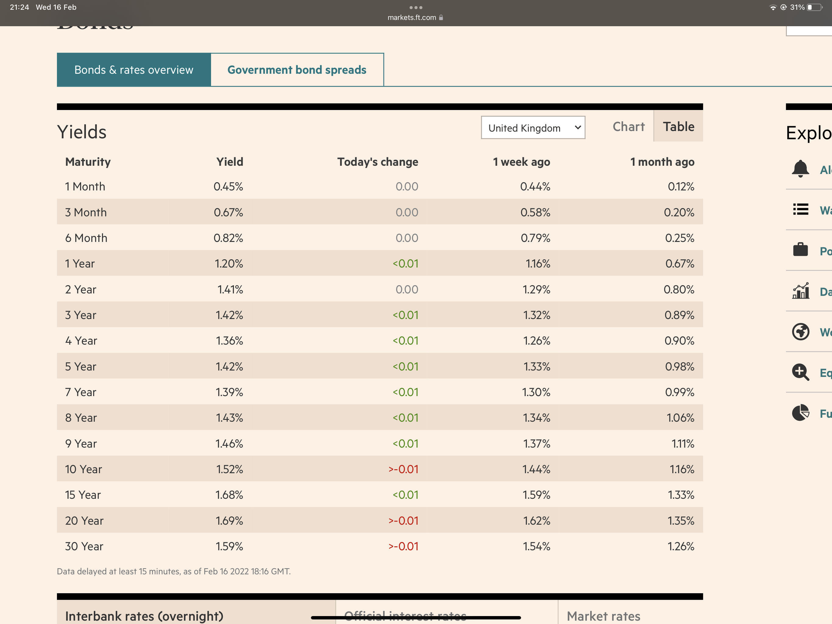Select the 4 Year maturity label

(x=81, y=340)
